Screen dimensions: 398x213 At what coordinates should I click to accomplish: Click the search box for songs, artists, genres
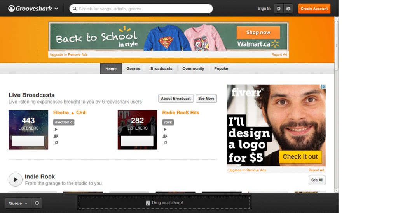point(141,9)
